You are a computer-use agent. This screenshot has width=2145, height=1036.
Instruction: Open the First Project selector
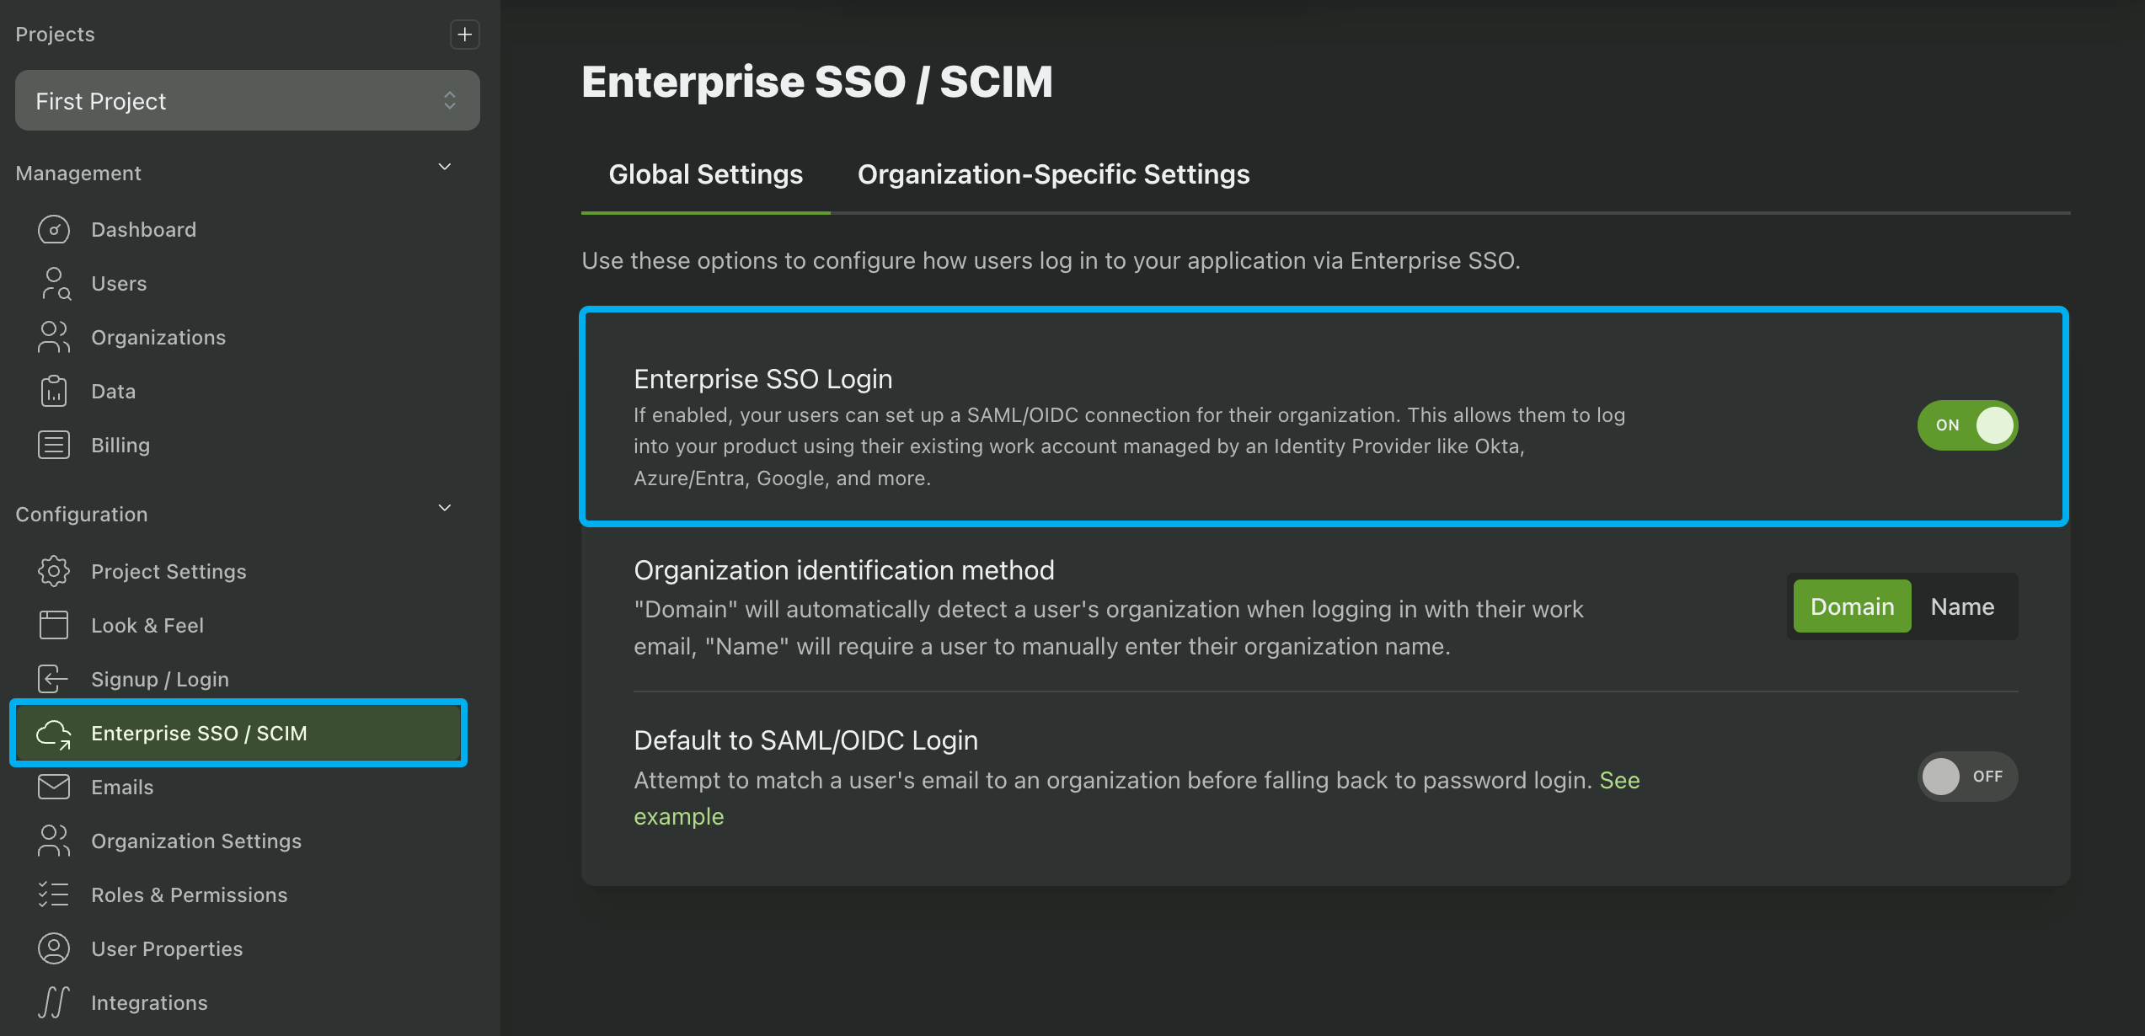pos(247,100)
